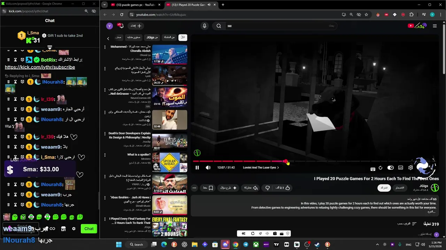Save video with bookmark button
The height and width of the screenshot is (250, 446).
208,188
